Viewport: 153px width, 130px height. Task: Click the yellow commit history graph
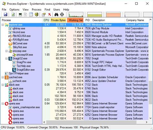pyautogui.click(x=95, y=14)
